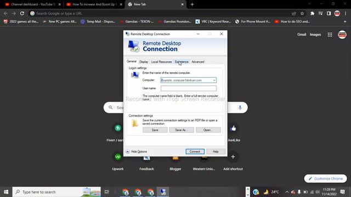Open microphone tray icon

(x=299, y=192)
